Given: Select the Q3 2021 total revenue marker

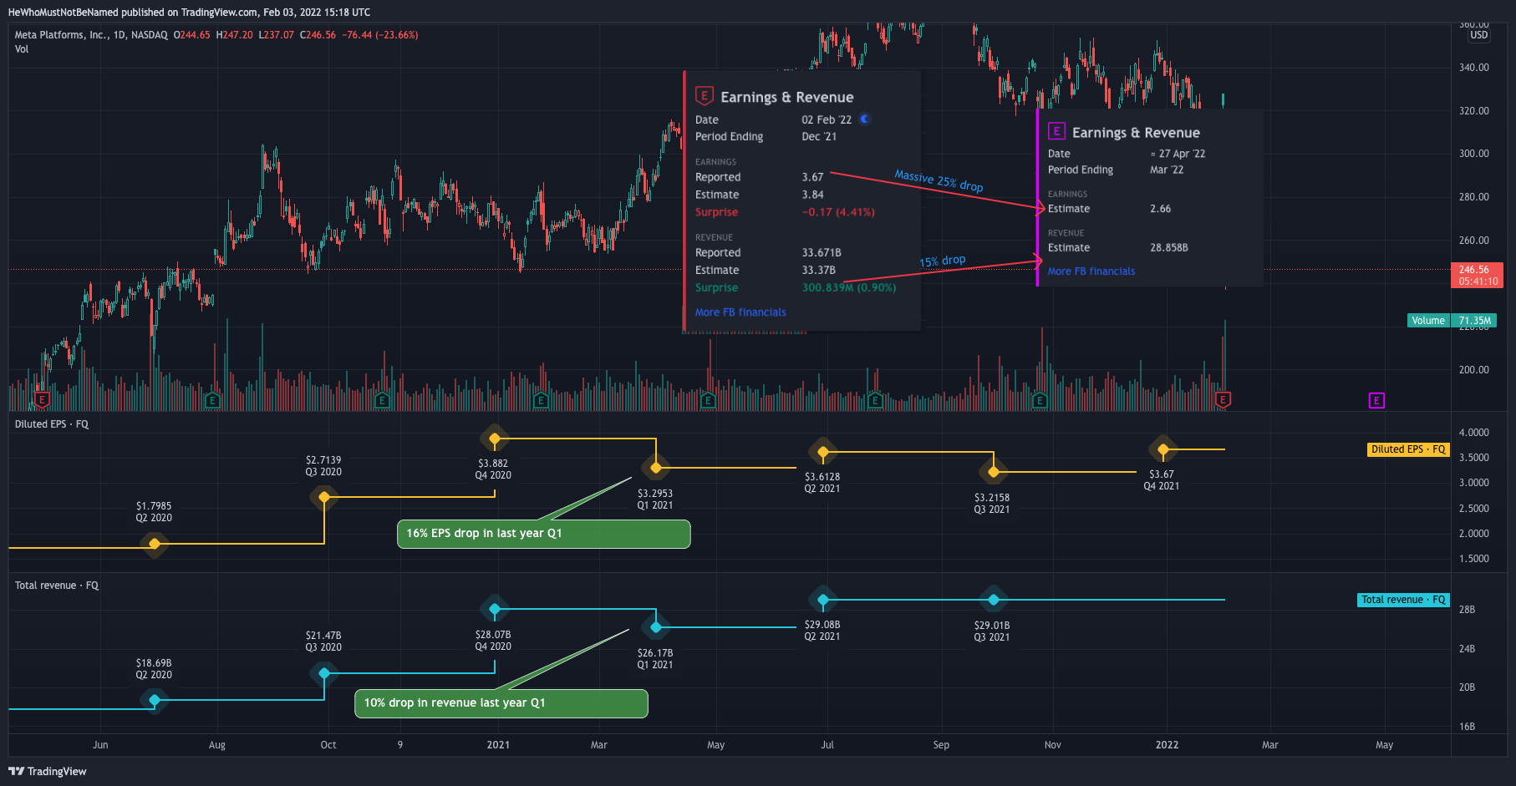Looking at the screenshot, I should tap(993, 600).
